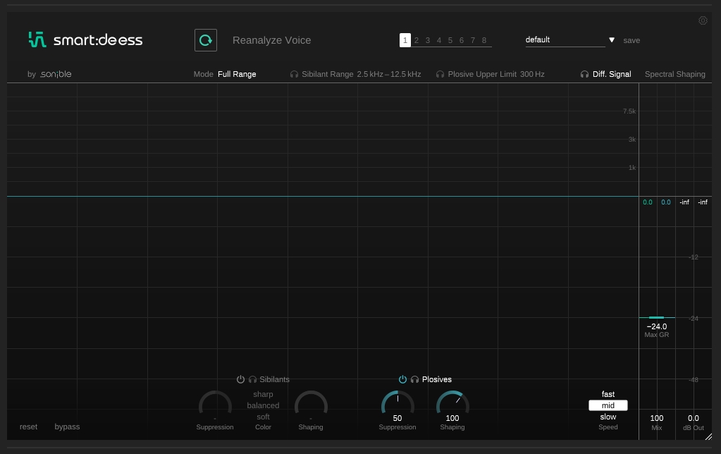Switch to state slot 7

473,40
